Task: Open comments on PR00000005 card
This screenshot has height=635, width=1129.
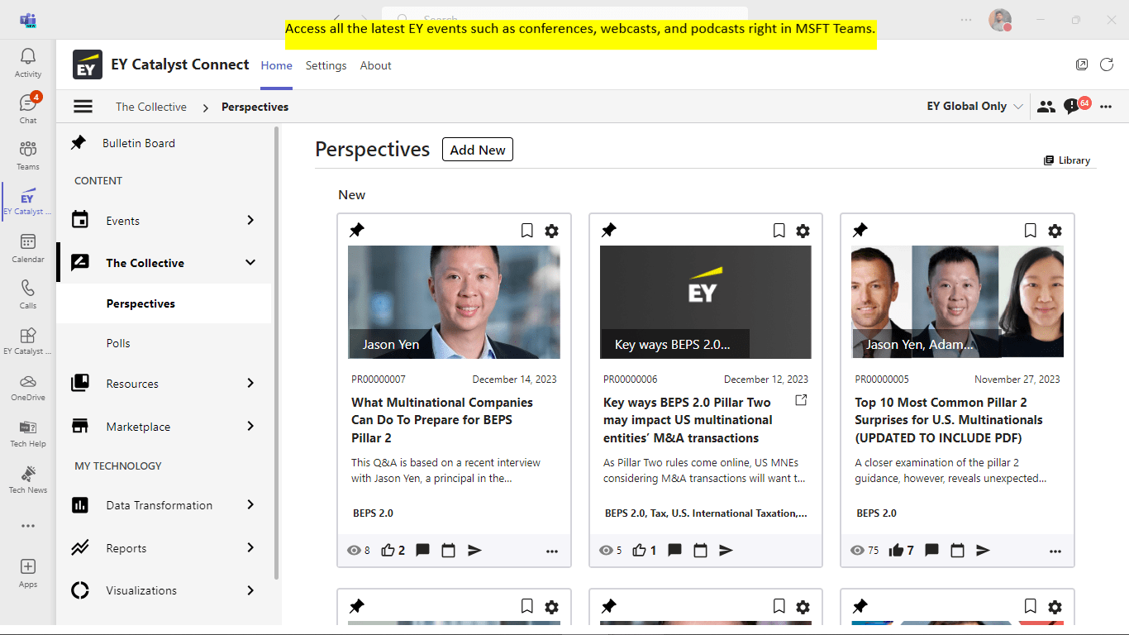Action: 931,550
